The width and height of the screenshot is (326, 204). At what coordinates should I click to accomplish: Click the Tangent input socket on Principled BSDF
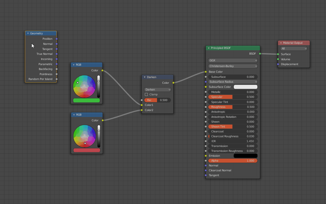coord(206,175)
